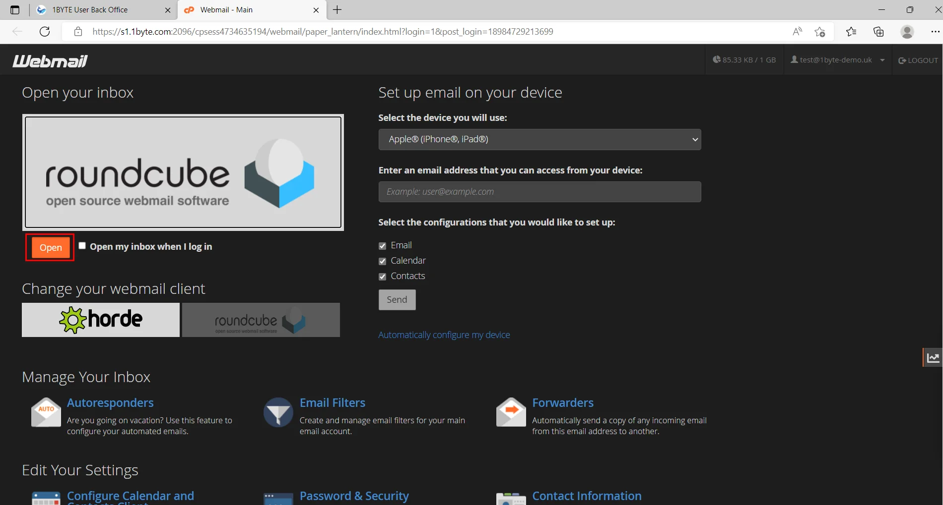Click the email address input field

coord(539,192)
